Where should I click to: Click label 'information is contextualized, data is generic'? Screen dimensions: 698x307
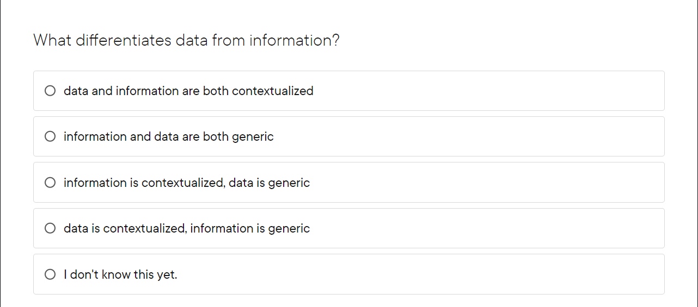coord(186,183)
